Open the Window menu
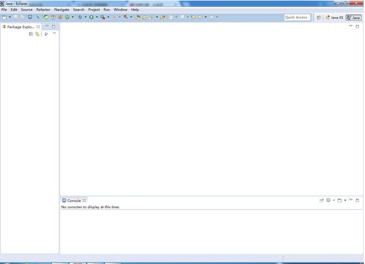Image resolution: width=365 pixels, height=264 pixels. pyautogui.click(x=120, y=10)
